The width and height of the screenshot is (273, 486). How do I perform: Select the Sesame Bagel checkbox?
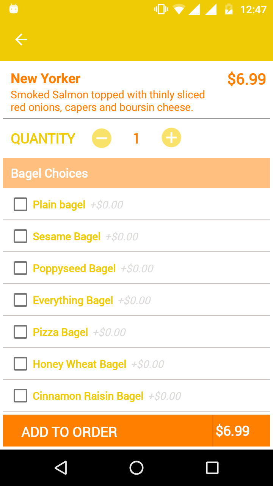coord(20,237)
